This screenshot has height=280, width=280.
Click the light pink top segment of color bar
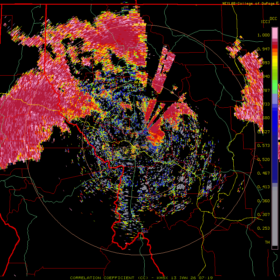coord(275,33)
